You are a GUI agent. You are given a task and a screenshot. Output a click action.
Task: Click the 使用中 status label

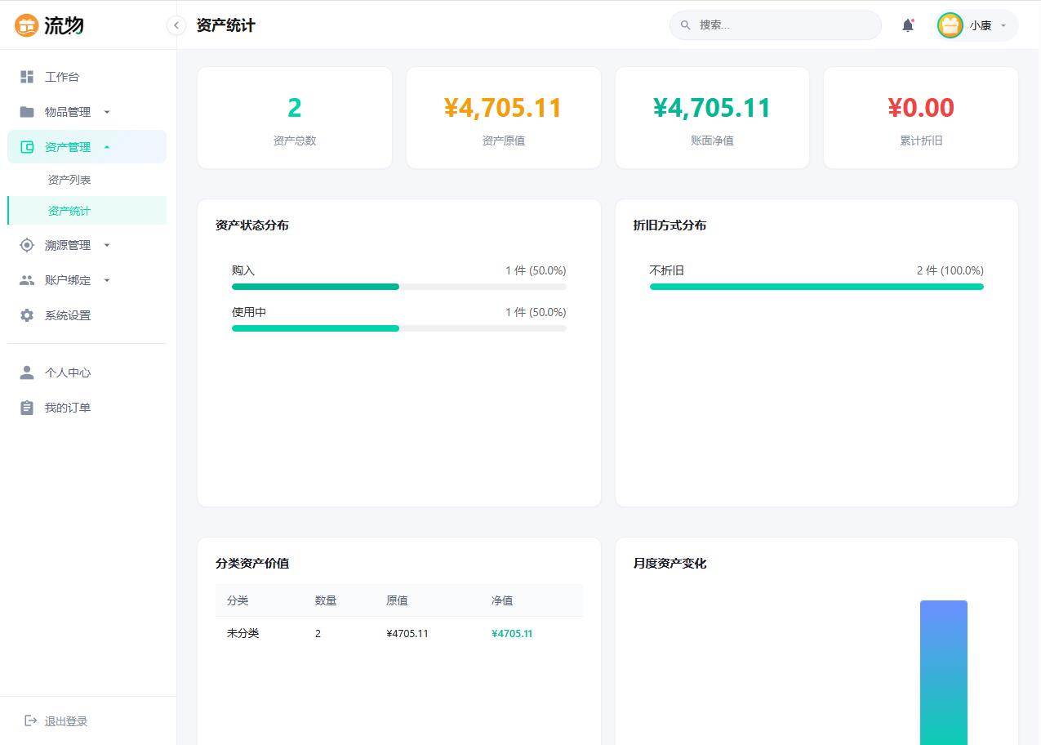249,312
